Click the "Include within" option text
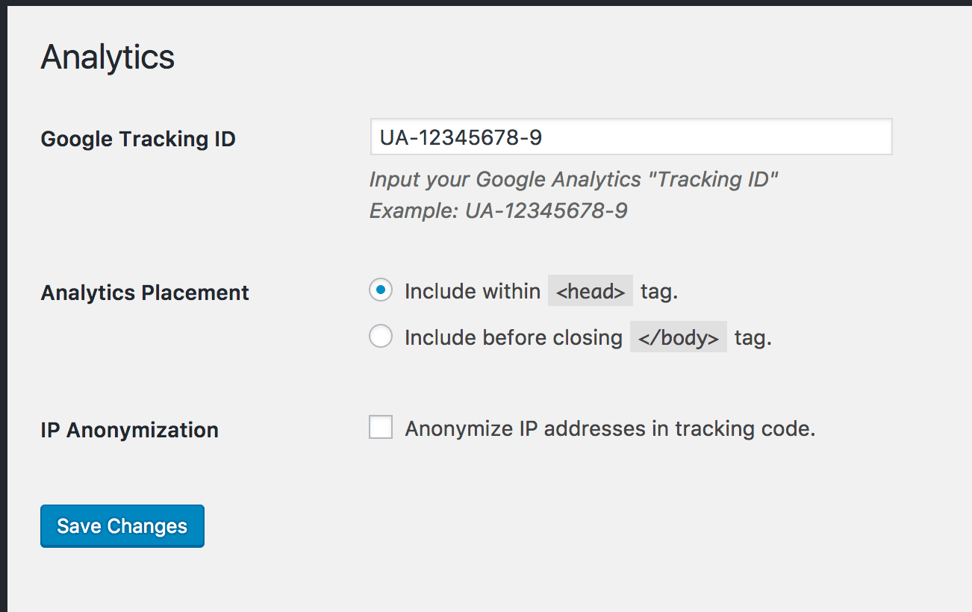 pos(473,291)
